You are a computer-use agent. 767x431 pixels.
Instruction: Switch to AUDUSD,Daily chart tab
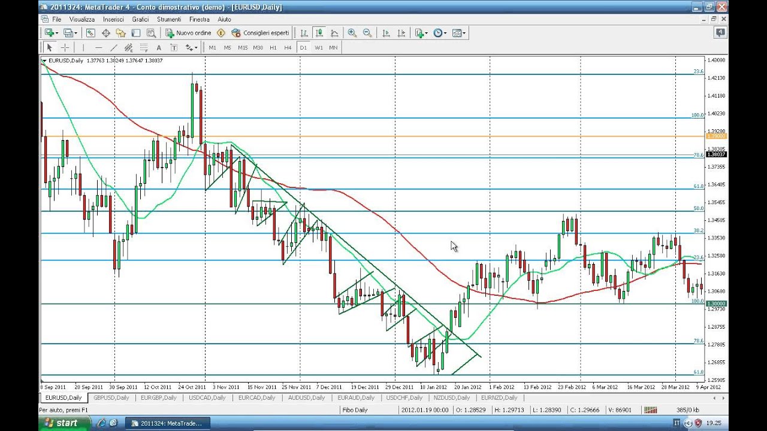[306, 397]
